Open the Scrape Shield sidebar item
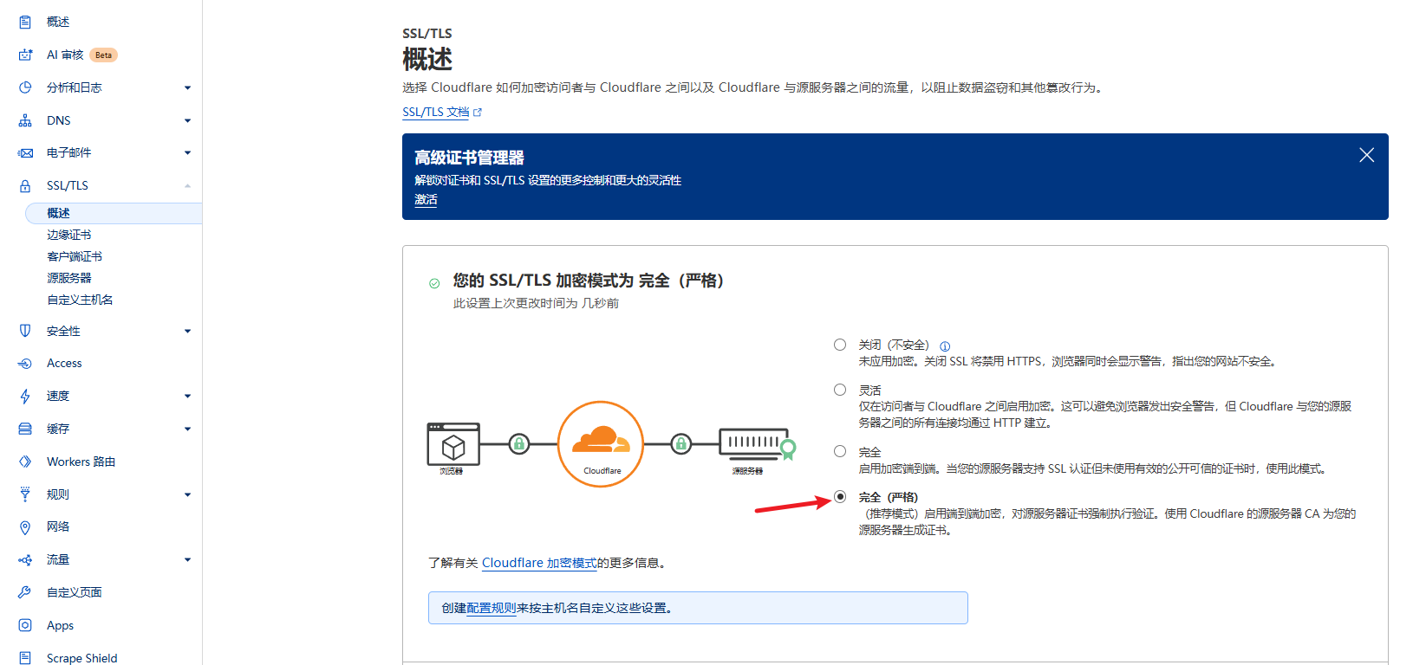 [81, 658]
